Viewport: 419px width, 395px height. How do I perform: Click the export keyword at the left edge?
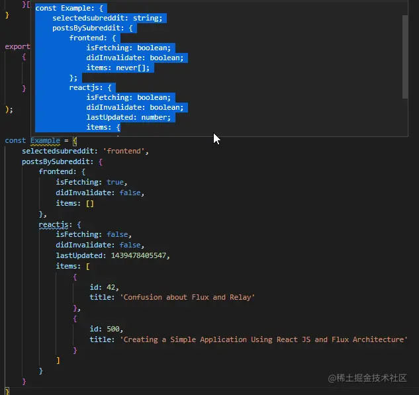[x=17, y=46]
